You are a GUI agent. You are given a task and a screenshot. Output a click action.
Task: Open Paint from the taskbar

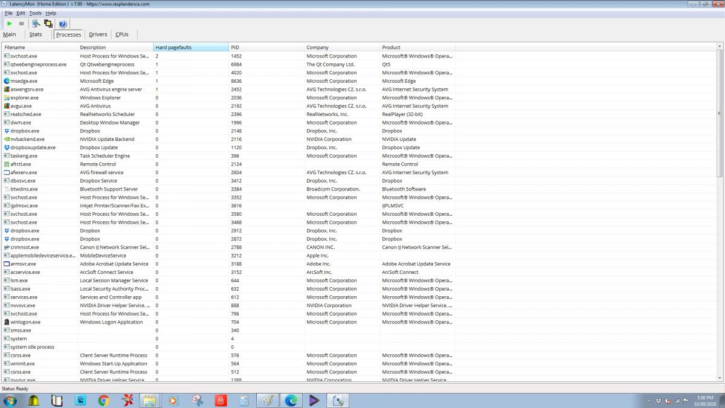tap(268, 400)
